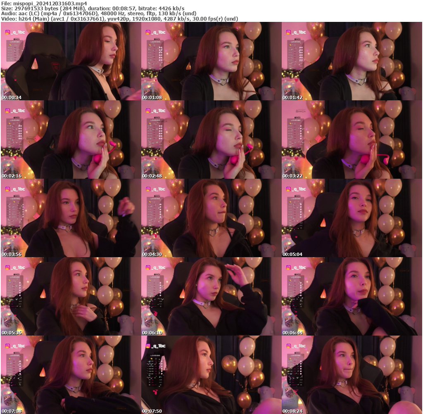The image size is (423, 414).
Task: Select the Instagram camera icon at 00:01:42
Action: click(288, 32)
